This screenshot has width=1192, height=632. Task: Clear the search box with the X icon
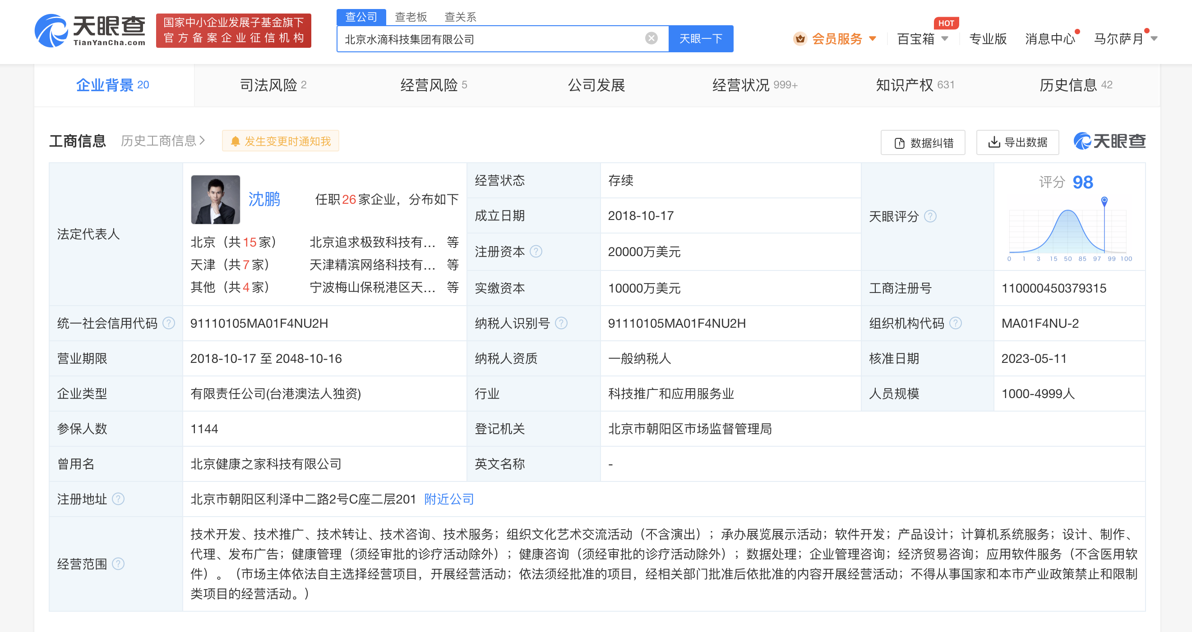pos(651,38)
